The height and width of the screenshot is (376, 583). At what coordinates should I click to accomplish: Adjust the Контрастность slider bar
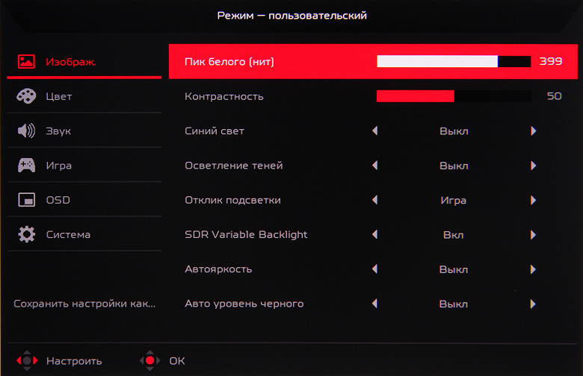tap(454, 96)
